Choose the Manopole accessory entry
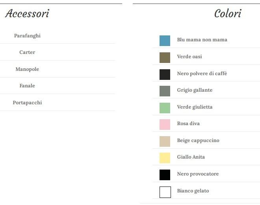The height and width of the screenshot is (205, 260). point(27,69)
